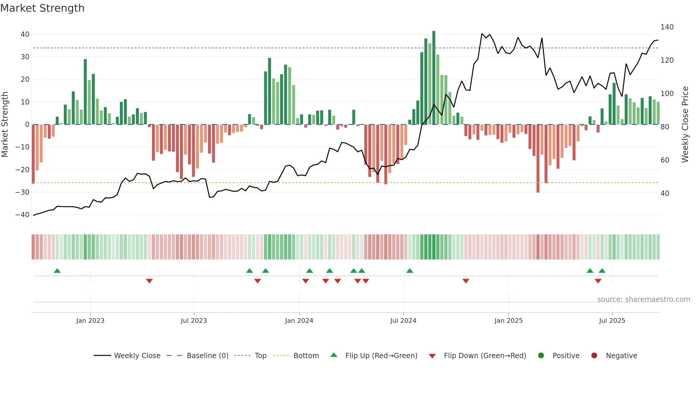Click the first green flip-up marker before Jan 2023
700x394 pixels.
tap(57, 271)
